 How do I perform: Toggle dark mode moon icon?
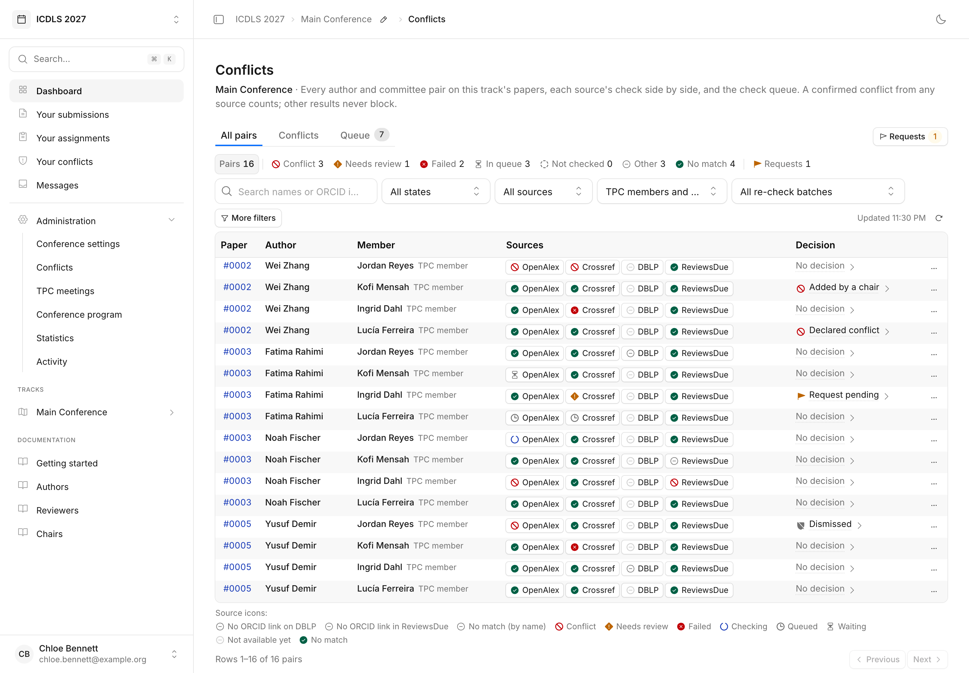click(941, 20)
